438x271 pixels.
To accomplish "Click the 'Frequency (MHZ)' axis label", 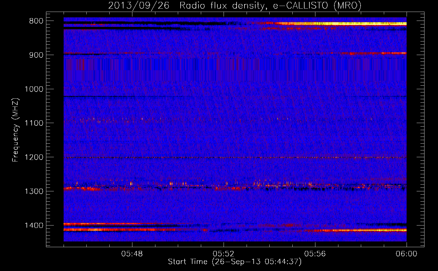I will point(16,130).
